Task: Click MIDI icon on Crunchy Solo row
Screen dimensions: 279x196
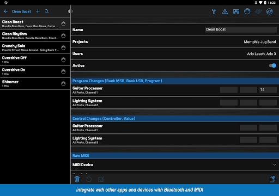Action: coord(63,47)
